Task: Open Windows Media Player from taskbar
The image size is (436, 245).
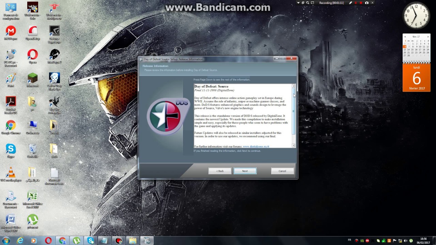Action: (x=33, y=241)
